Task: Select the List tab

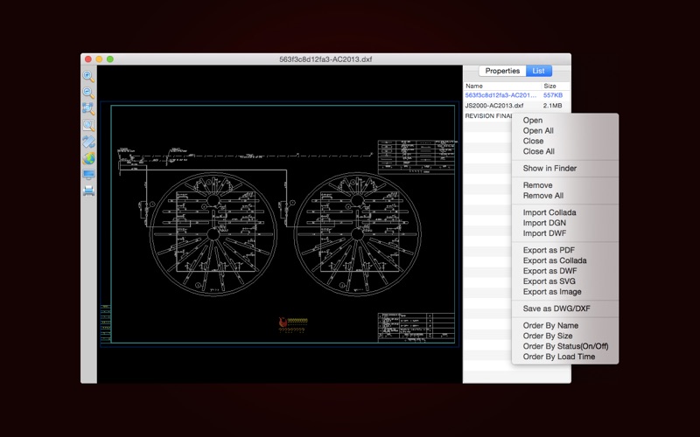Action: [x=538, y=71]
